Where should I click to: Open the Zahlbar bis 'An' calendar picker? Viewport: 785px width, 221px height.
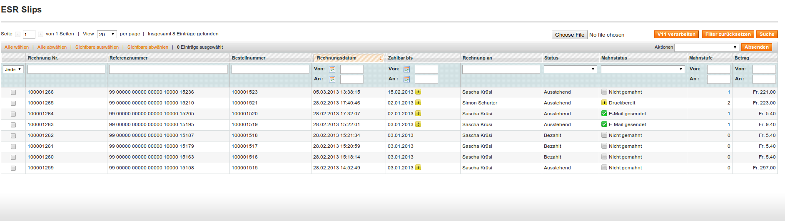[x=406, y=79]
